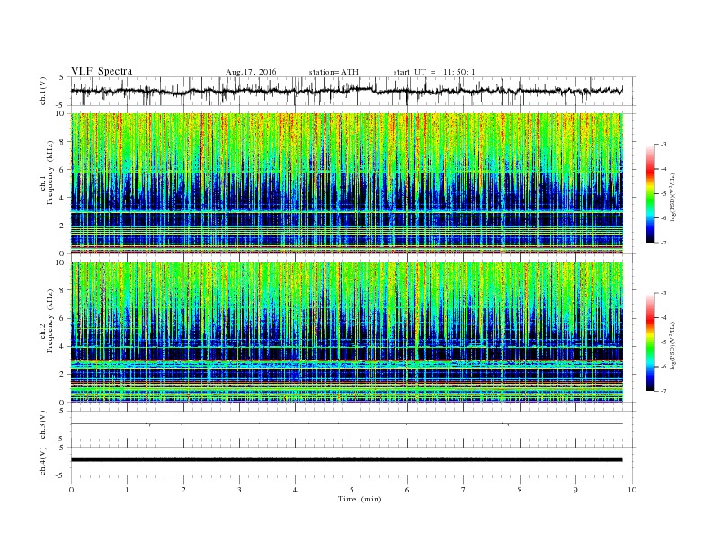Click the ch.4 thick voltage trace

pyautogui.click(x=347, y=460)
